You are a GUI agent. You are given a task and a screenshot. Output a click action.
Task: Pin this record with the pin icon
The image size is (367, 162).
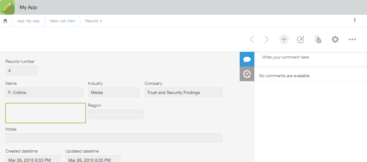coord(355,20)
